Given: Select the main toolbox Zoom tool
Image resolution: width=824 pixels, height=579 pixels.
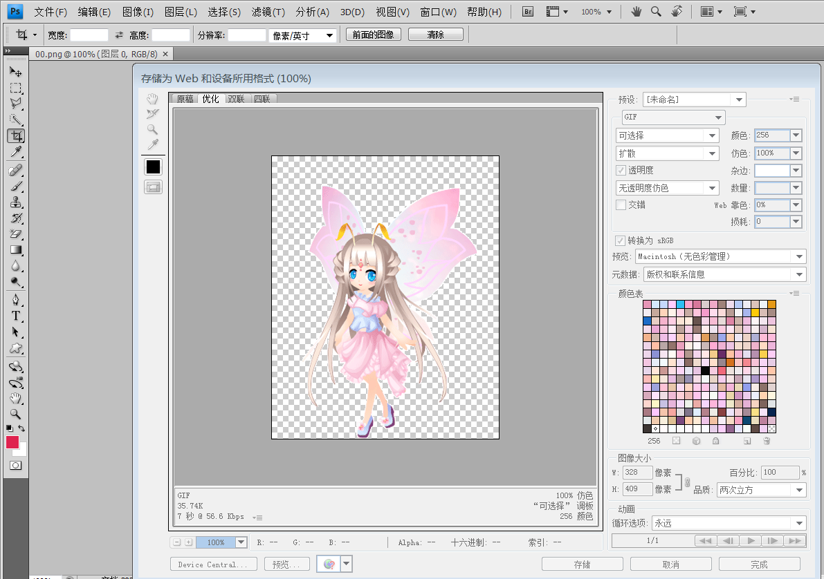Looking at the screenshot, I should coord(16,414).
